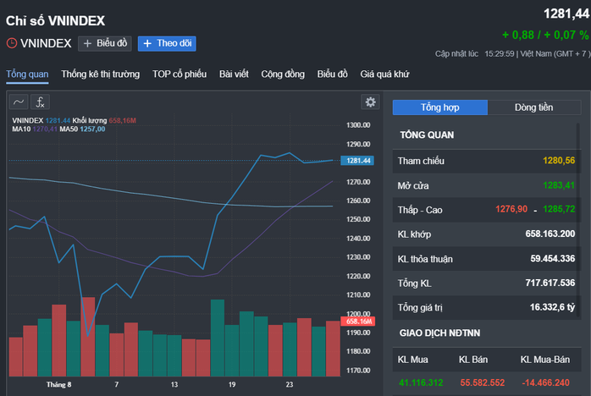
Task: Click the change +0,88 / +0,07 % text
Action: pyautogui.click(x=545, y=35)
